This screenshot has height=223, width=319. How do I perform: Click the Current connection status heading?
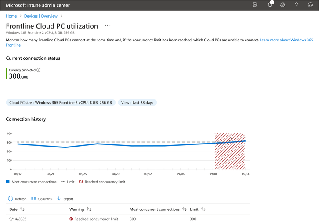33,58
